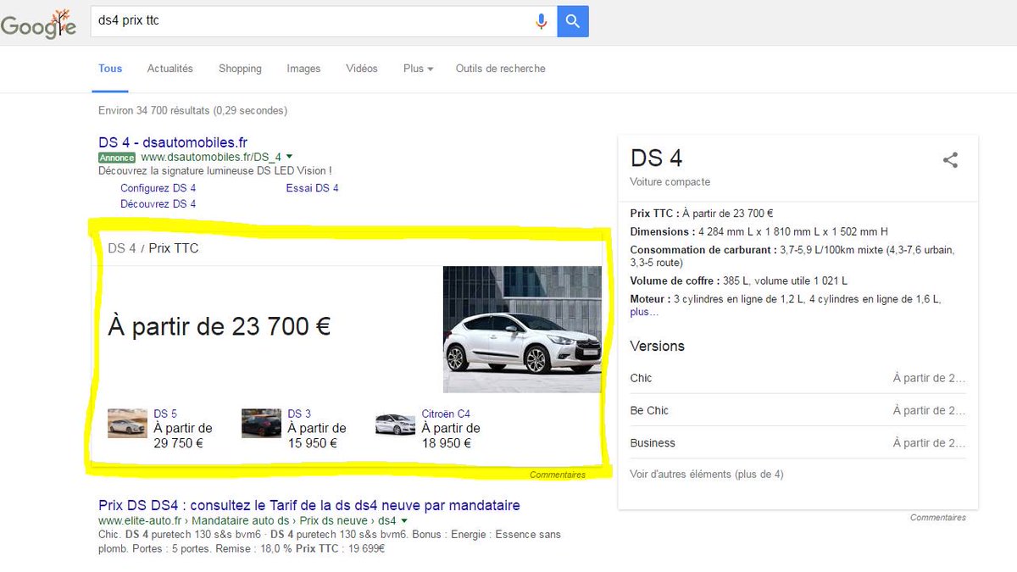Share the DS 4 knowledge panel

point(951,159)
